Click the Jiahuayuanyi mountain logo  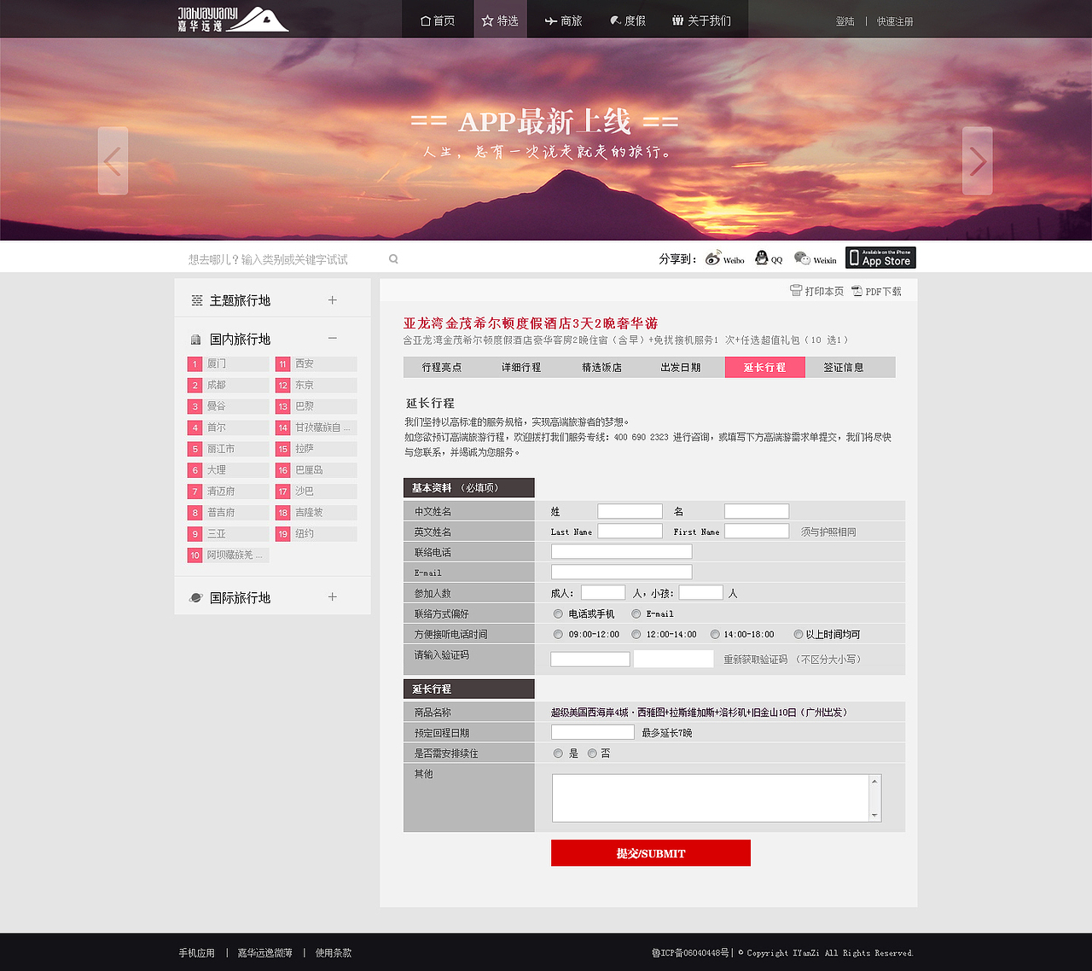(233, 20)
